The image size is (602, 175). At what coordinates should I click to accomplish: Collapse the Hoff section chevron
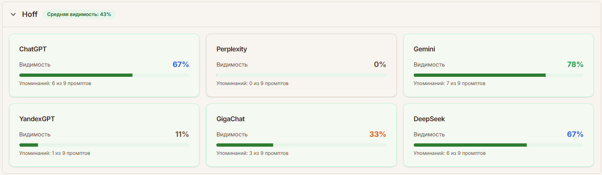tap(13, 14)
